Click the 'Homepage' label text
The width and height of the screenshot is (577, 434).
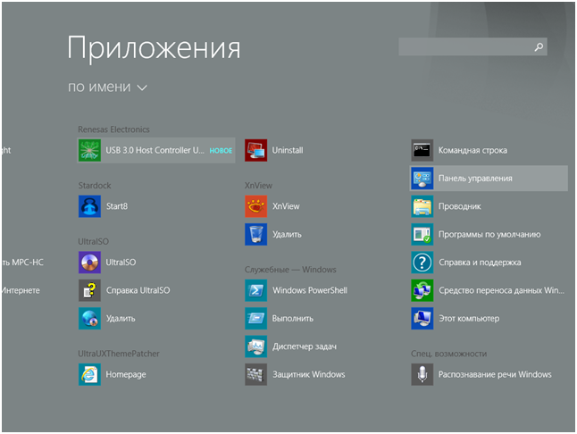point(126,374)
